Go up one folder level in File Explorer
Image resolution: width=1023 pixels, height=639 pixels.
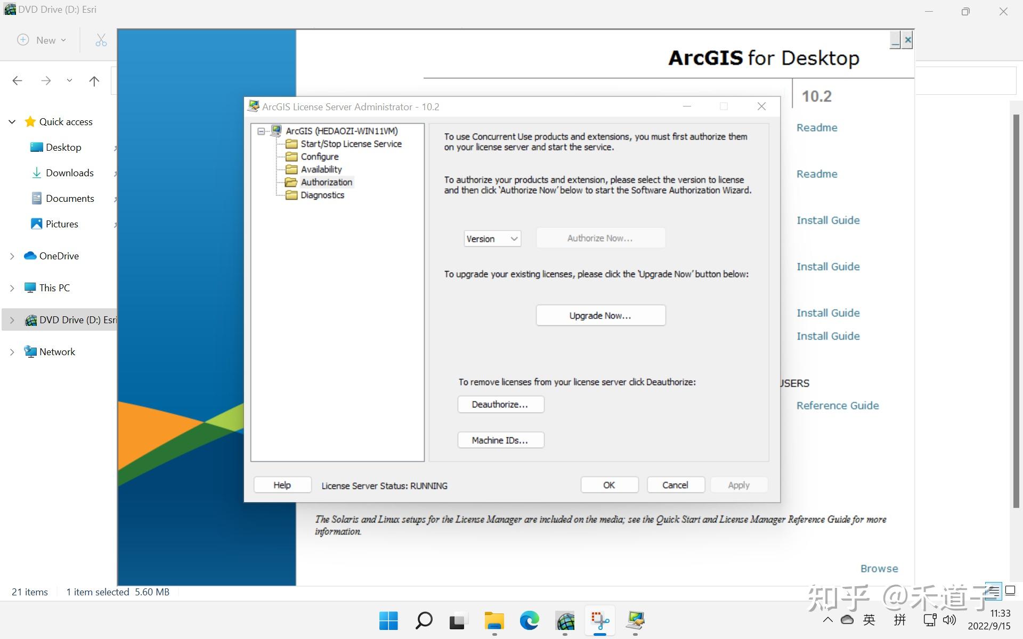(94, 80)
